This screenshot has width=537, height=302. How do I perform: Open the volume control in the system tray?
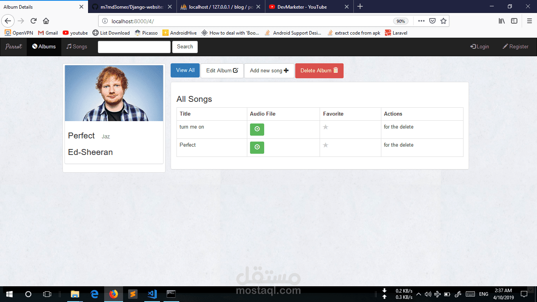pyautogui.click(x=428, y=294)
